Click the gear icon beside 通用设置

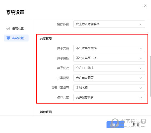[x=8, y=28]
